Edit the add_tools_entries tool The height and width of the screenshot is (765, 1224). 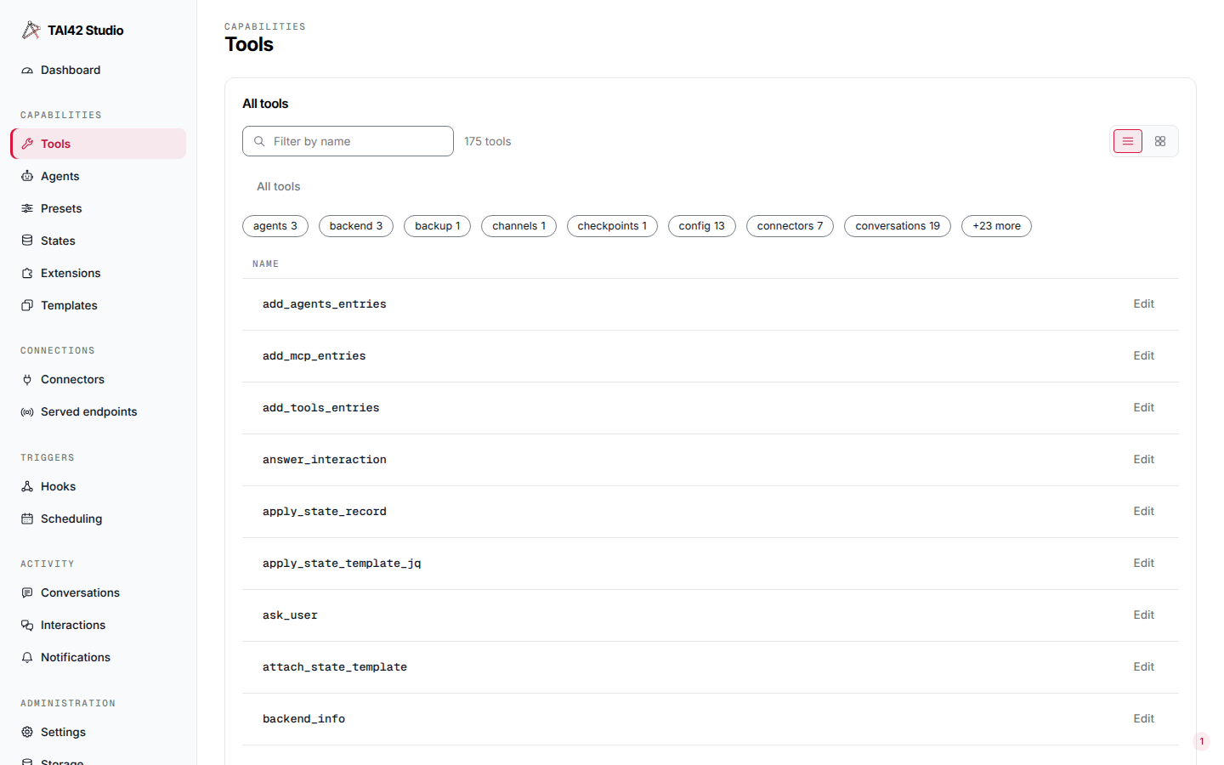pyautogui.click(x=1143, y=408)
